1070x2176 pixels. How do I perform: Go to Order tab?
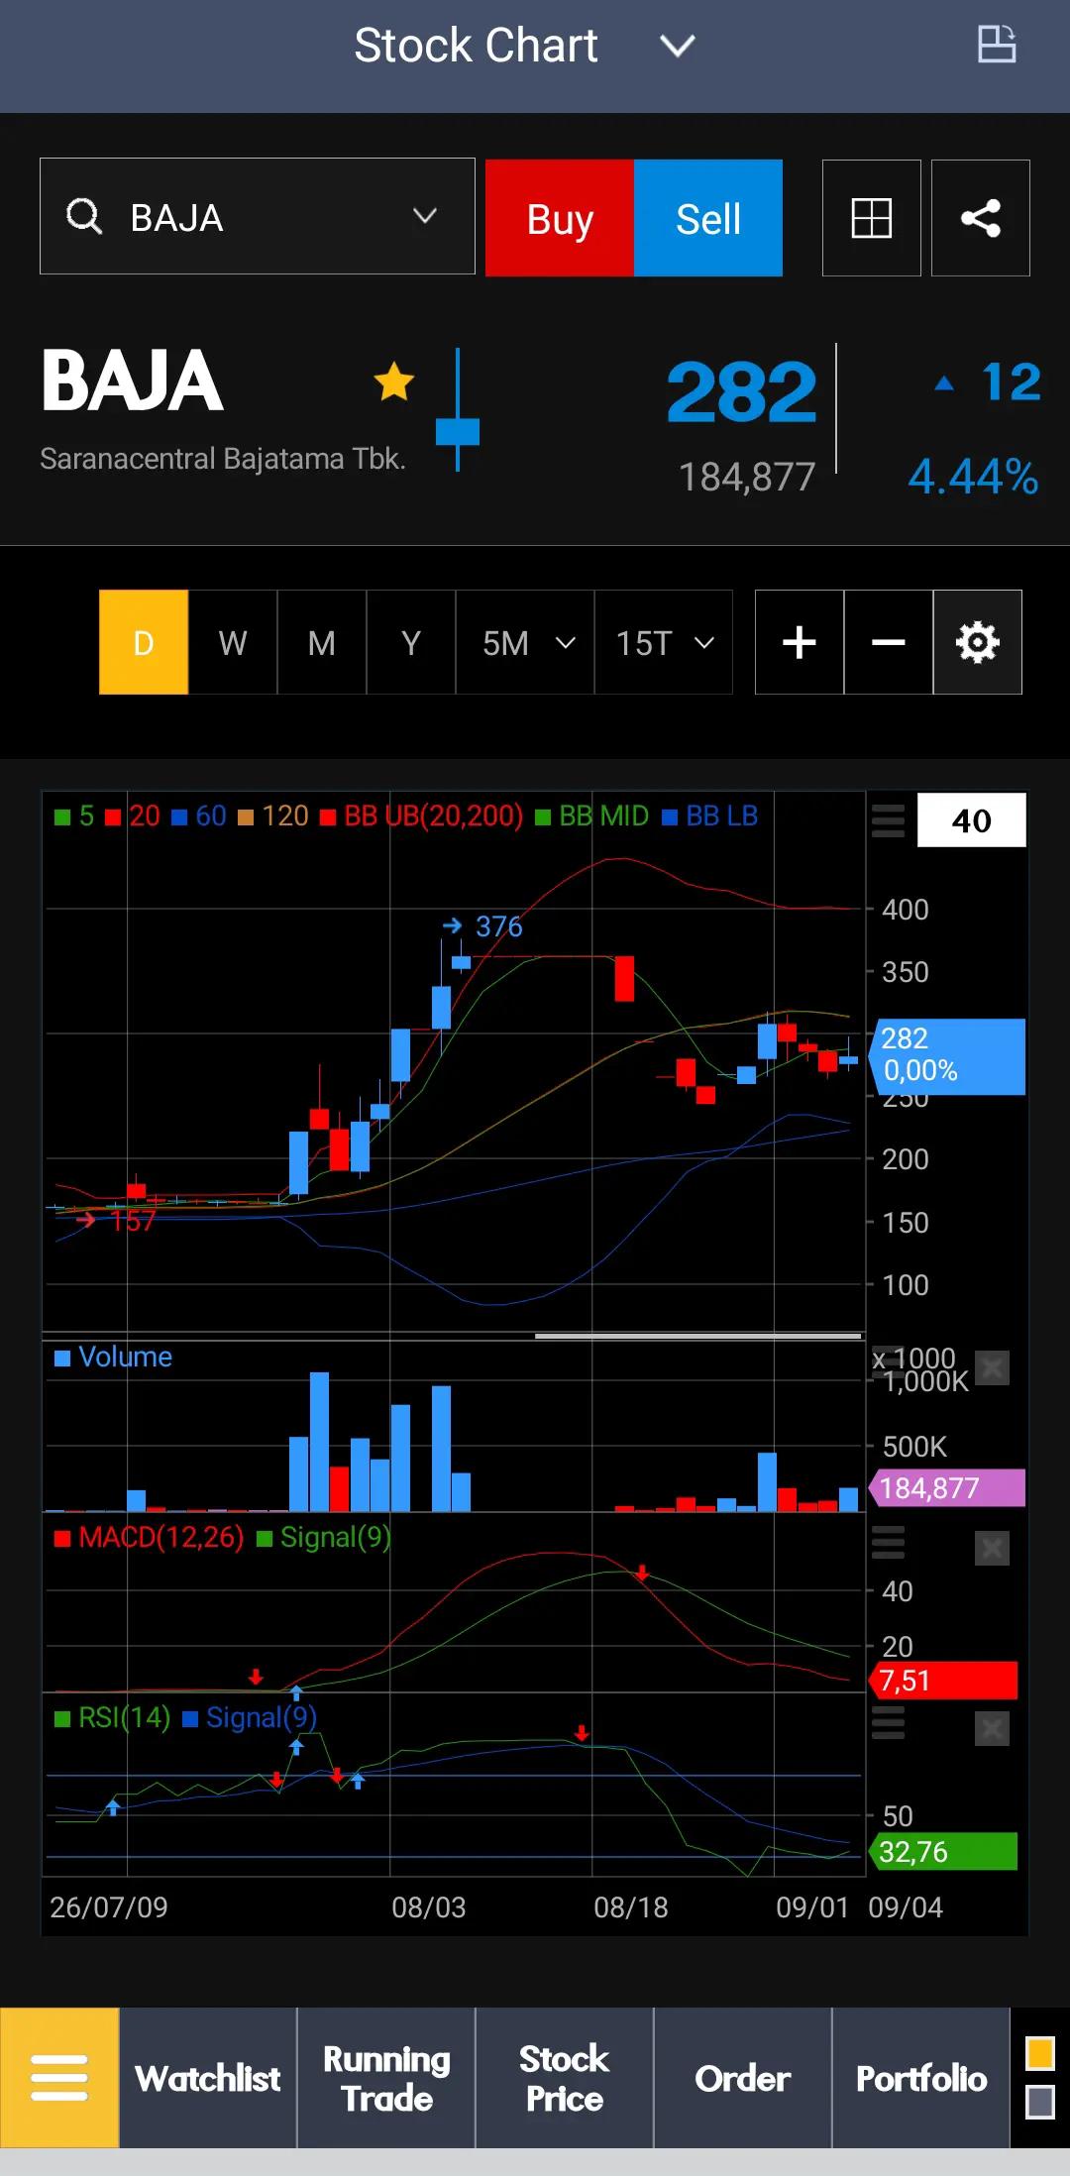tap(743, 2078)
